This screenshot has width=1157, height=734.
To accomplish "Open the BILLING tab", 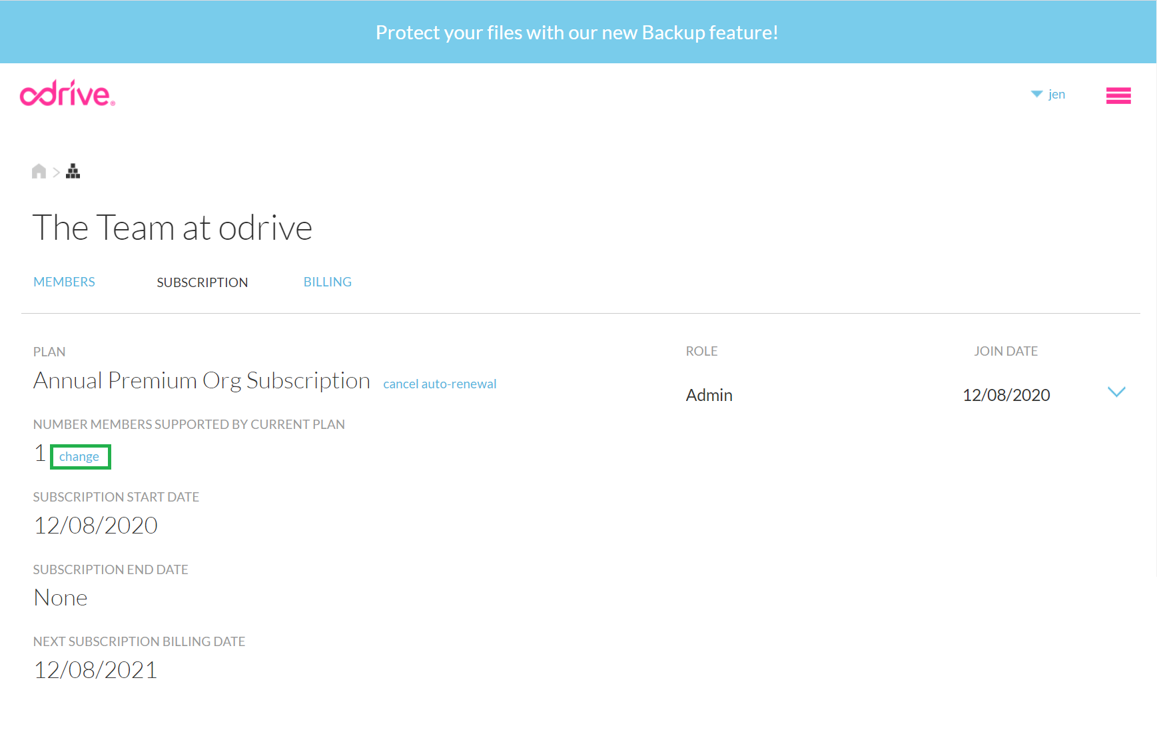I will [327, 282].
